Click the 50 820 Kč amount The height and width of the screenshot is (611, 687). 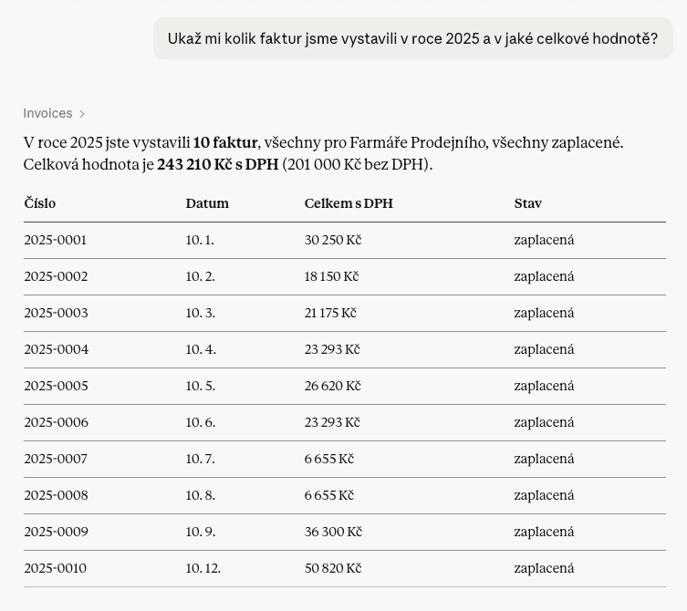coord(333,568)
